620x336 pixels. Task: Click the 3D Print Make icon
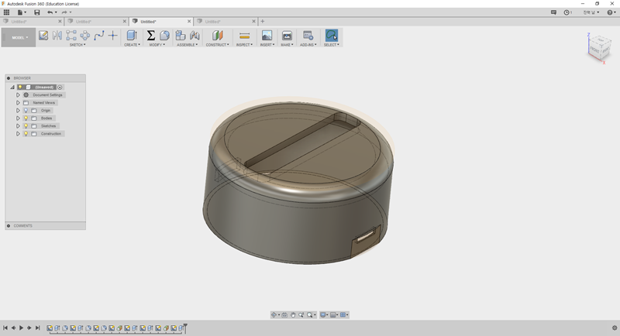click(x=287, y=36)
